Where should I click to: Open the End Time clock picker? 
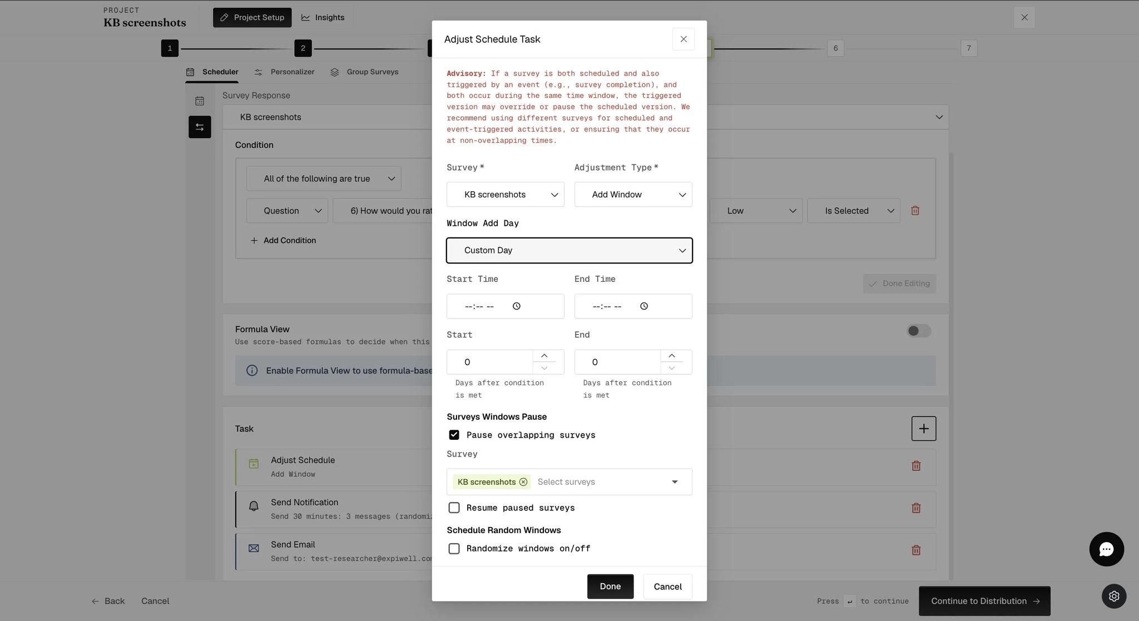pos(643,306)
